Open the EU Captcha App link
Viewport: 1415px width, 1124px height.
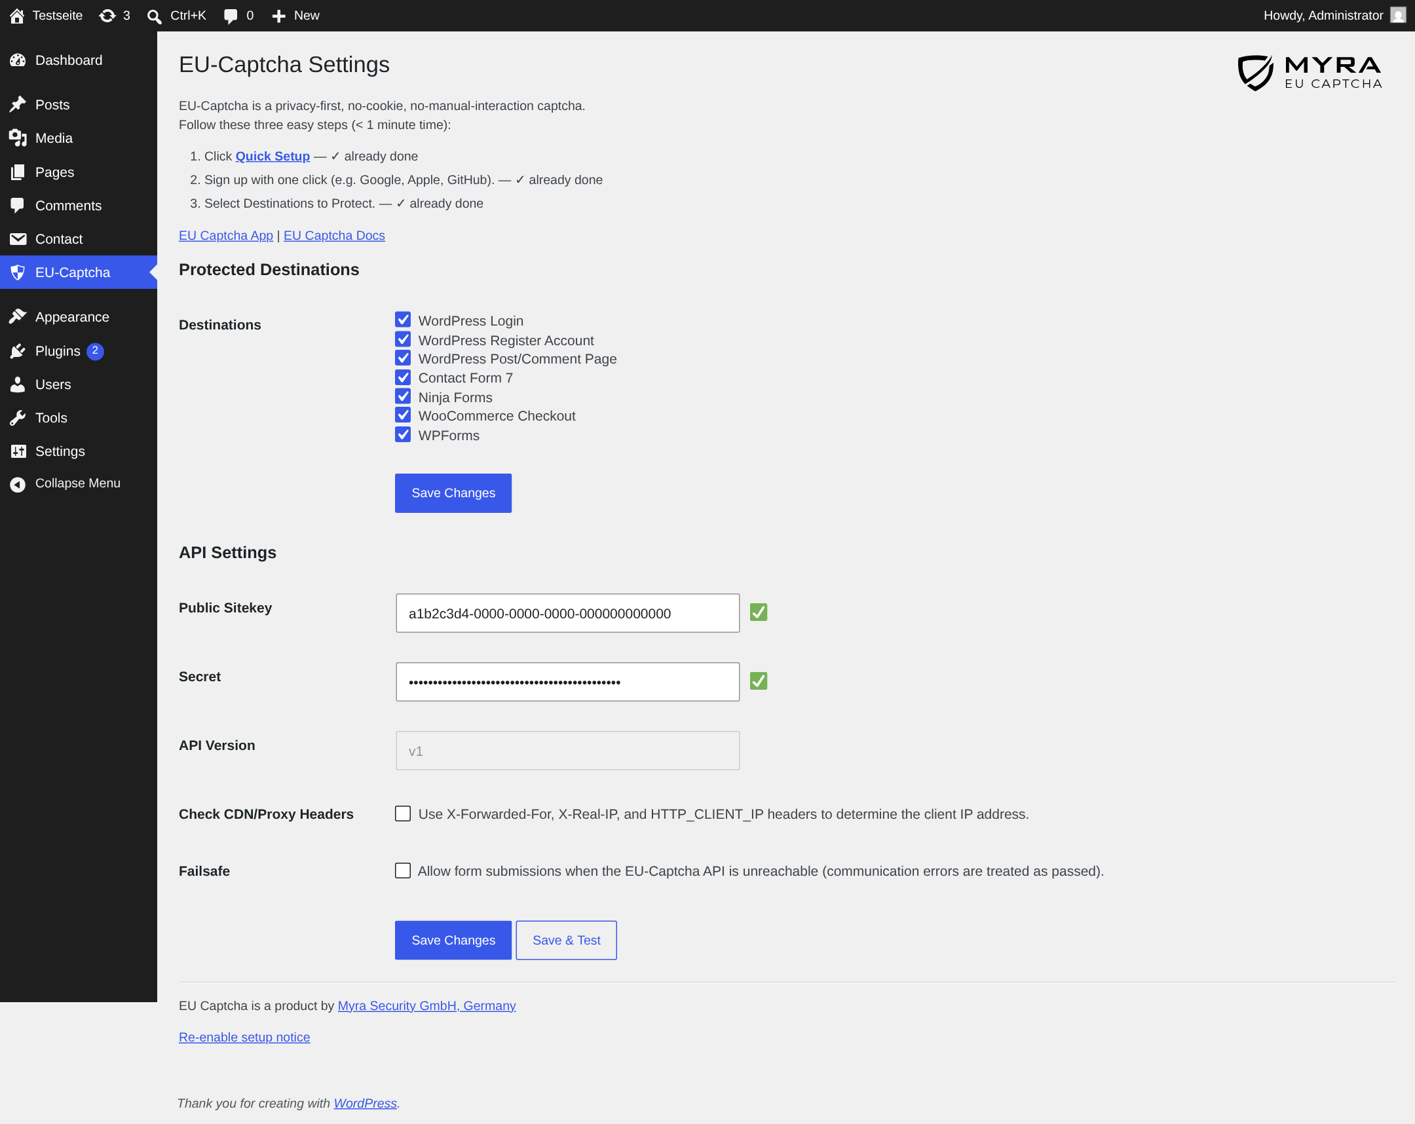pos(226,236)
